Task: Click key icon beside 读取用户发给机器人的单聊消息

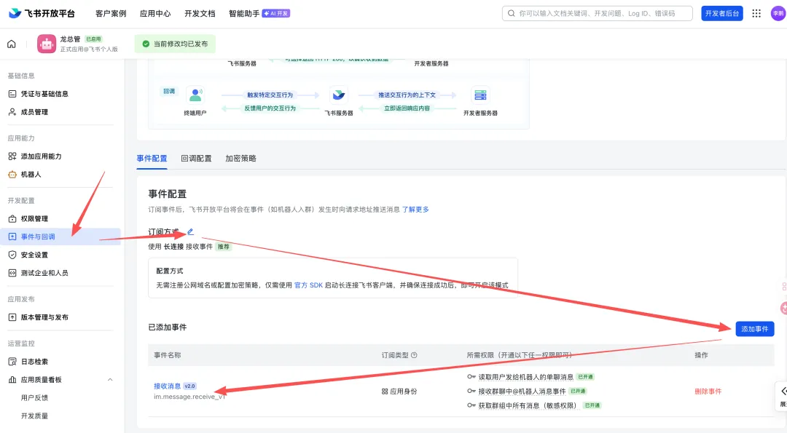Action: coord(471,377)
